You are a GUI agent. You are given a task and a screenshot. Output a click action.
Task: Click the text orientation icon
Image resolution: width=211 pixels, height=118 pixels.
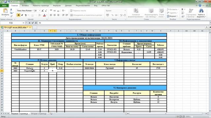[x=63, y=10]
